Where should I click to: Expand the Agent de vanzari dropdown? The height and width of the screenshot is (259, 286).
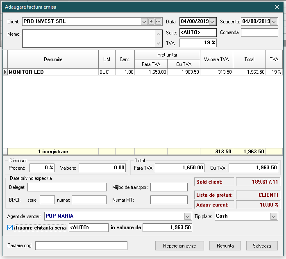[x=188, y=216]
